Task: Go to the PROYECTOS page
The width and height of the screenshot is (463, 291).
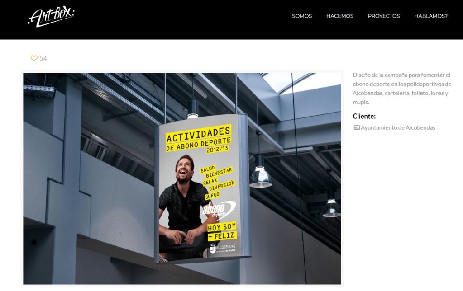Action: pyautogui.click(x=383, y=16)
